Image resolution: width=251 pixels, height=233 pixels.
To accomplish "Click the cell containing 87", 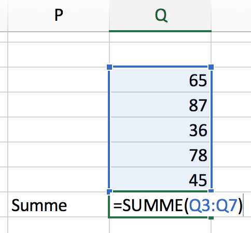I will (x=160, y=105).
